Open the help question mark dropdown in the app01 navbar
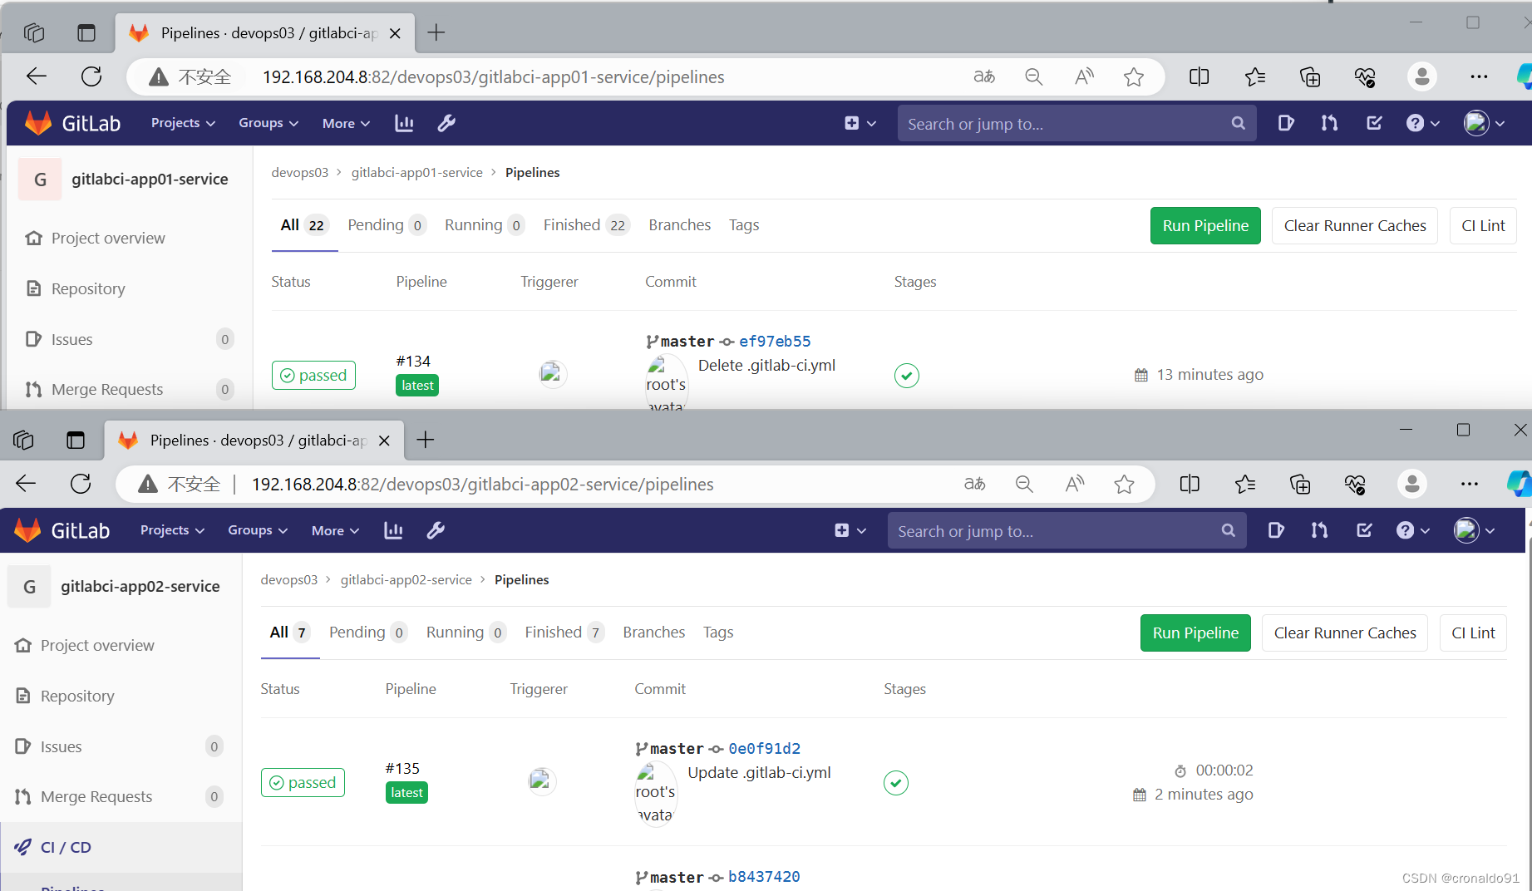Screen dimensions: 1532x891 tap(1423, 123)
